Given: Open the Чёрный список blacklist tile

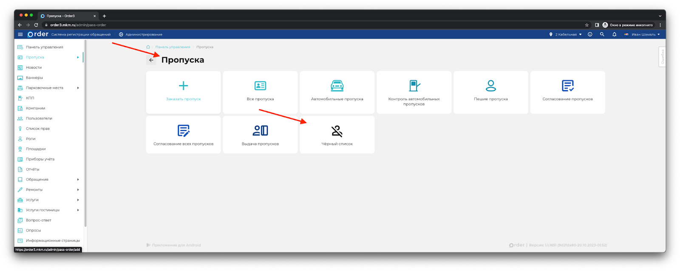Looking at the screenshot, I should (337, 135).
